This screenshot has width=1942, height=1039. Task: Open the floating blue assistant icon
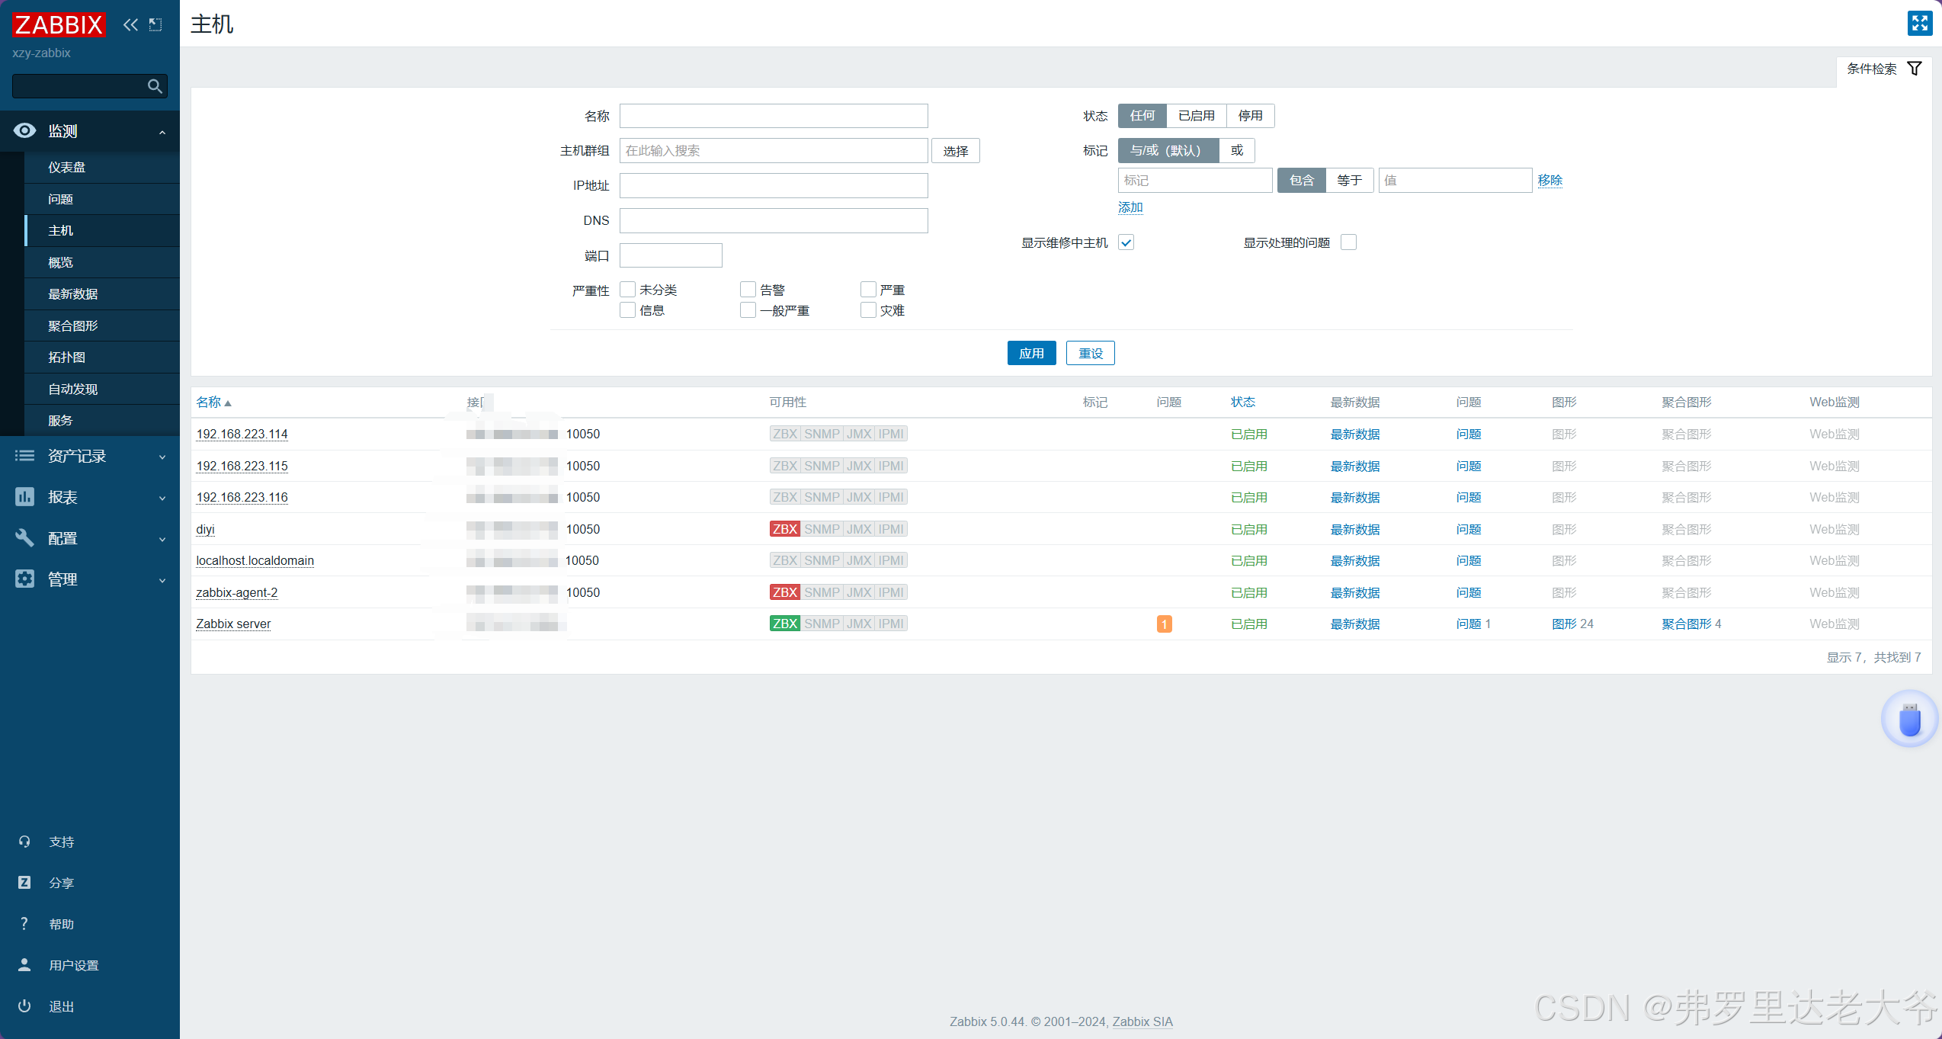click(1909, 719)
